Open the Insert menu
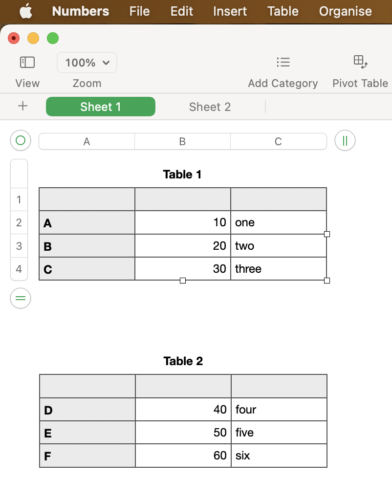This screenshot has height=479, width=392. pyautogui.click(x=230, y=11)
